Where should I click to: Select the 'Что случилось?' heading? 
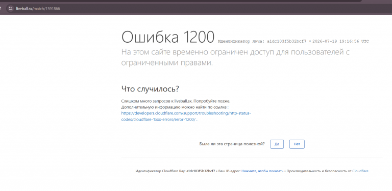coord(150,89)
